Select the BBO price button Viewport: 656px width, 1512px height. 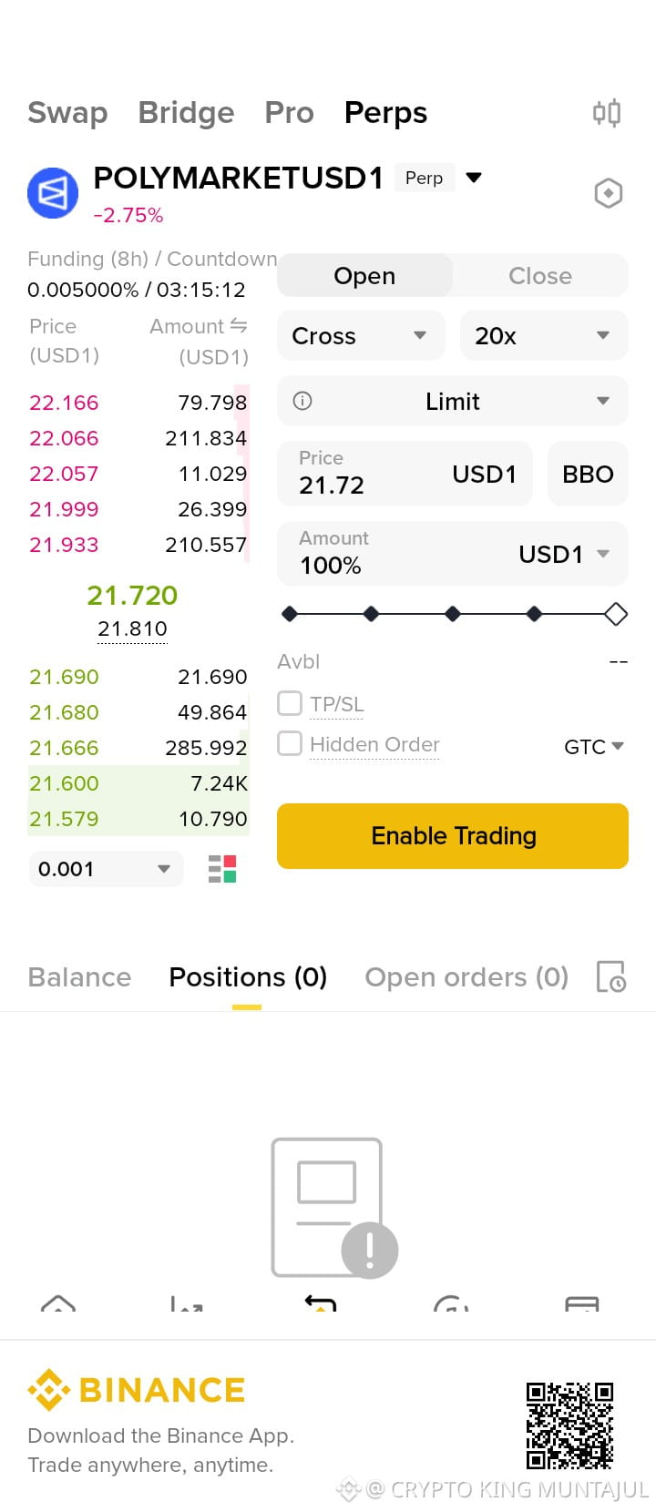pos(588,474)
